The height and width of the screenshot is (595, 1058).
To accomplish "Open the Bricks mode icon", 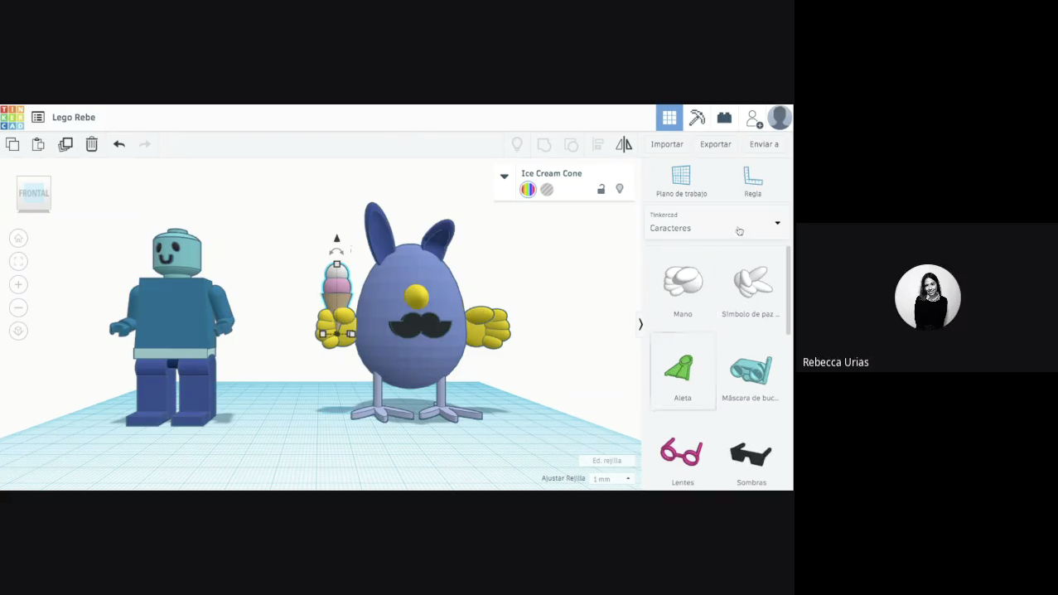I will (724, 118).
